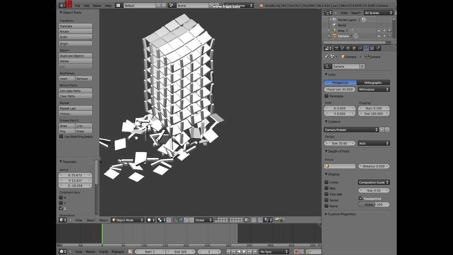Viewport: 453px width, 255px height.
Task: Click the timeline editor type icon
Action: pos(63,251)
